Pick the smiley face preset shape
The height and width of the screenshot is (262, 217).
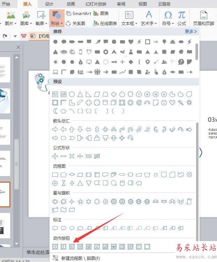point(164,103)
